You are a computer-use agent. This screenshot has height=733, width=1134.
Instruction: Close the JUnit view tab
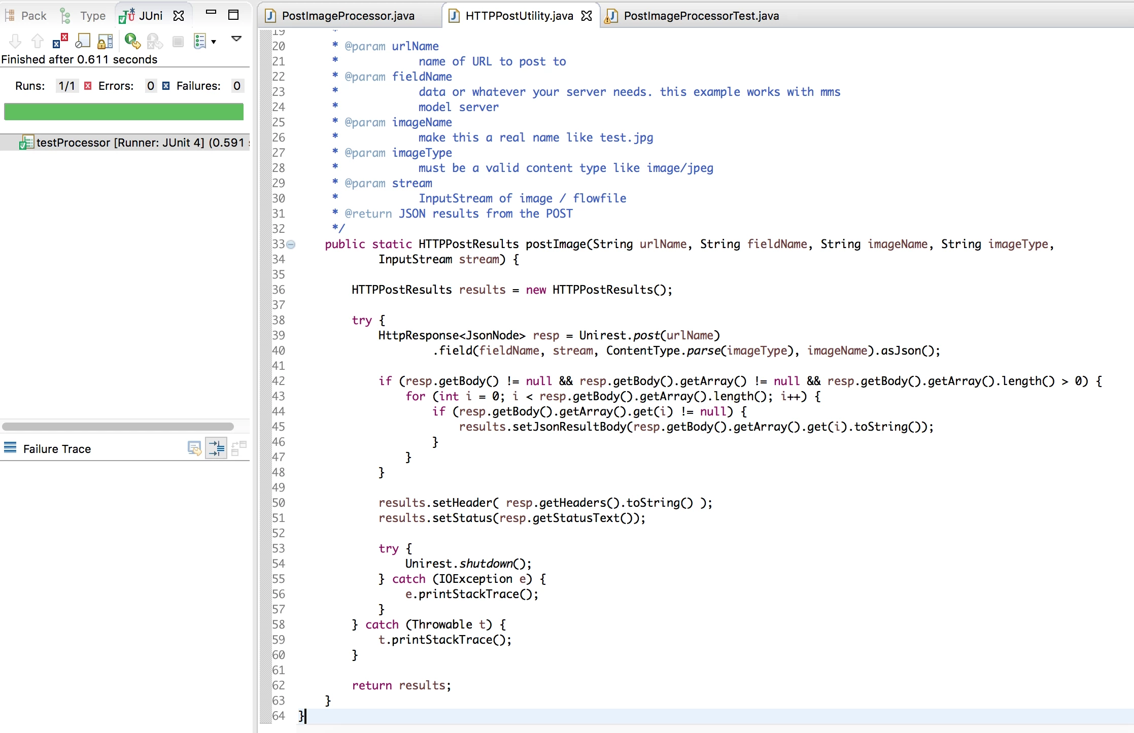point(179,16)
